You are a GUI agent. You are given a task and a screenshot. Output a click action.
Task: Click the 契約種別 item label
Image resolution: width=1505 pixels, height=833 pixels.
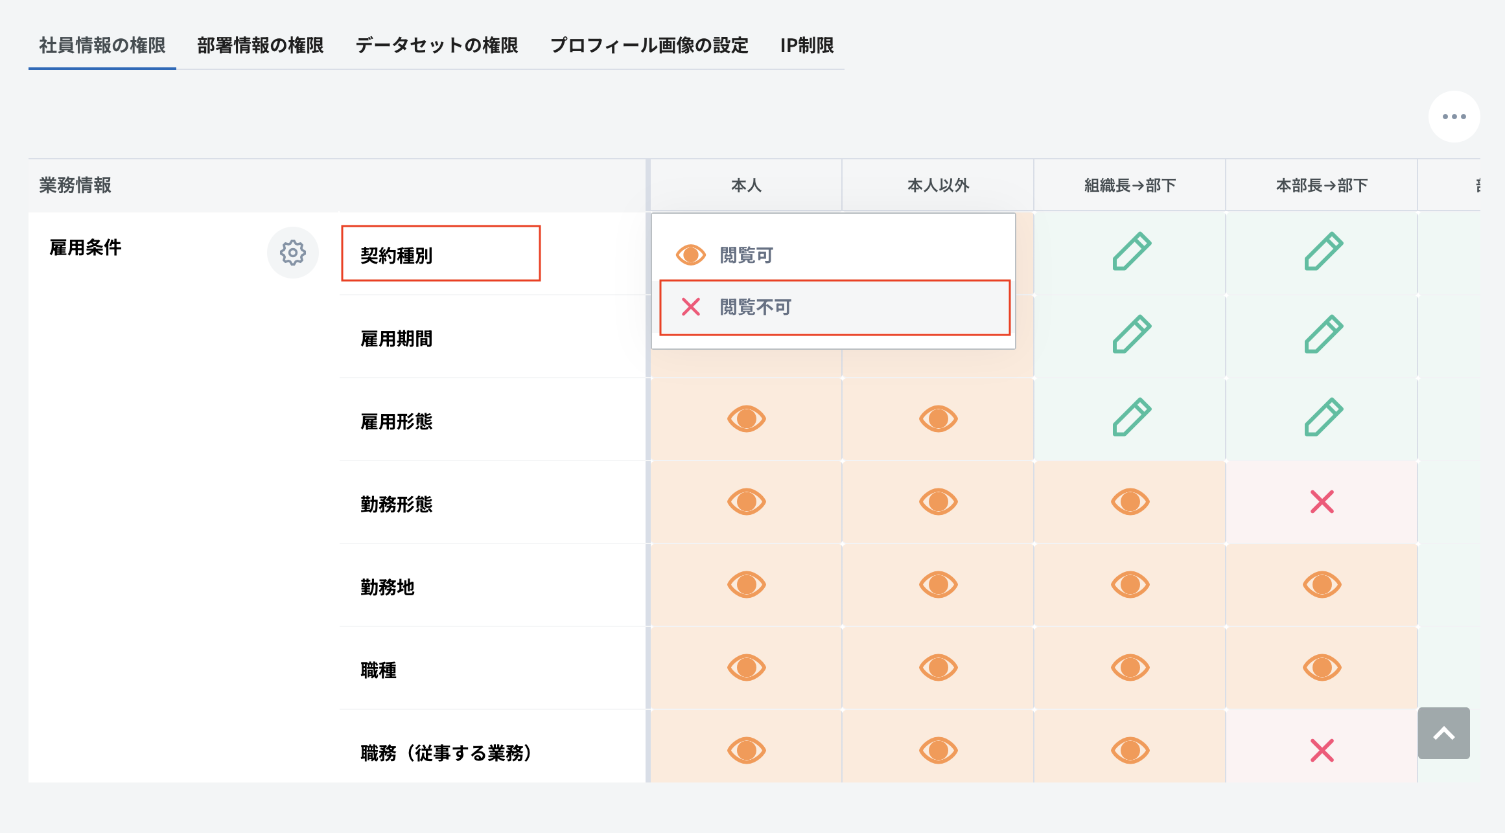tap(396, 256)
